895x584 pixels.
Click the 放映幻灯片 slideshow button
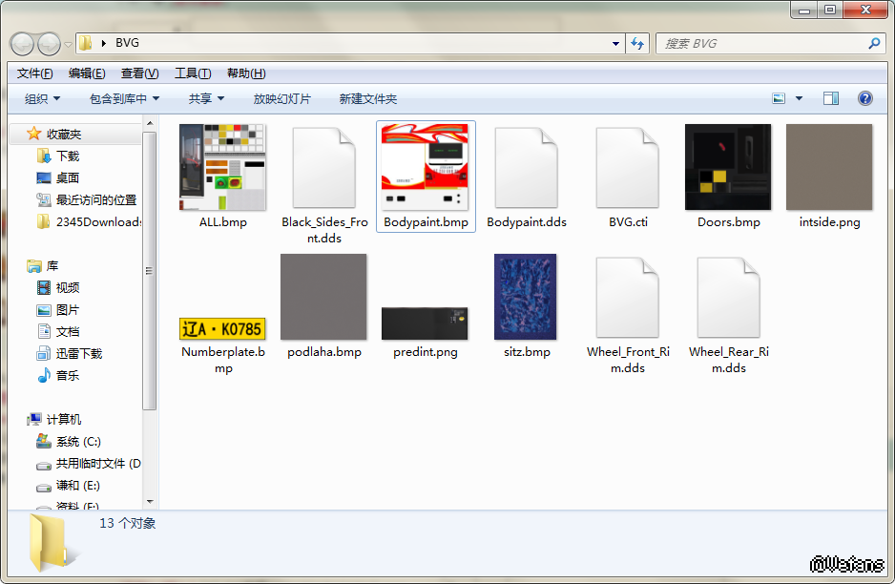[281, 99]
